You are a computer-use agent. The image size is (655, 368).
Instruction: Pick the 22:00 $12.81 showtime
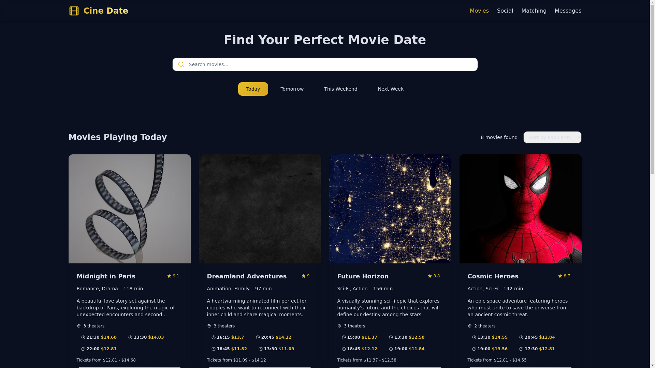99,349
